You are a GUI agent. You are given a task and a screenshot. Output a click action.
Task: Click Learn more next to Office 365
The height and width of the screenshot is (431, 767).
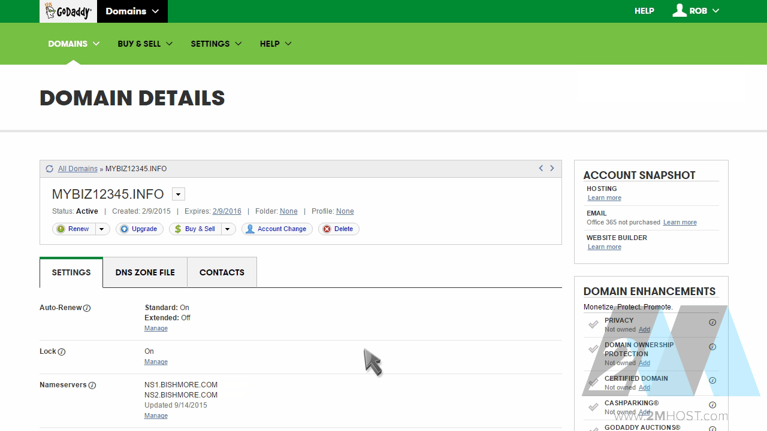tap(680, 222)
